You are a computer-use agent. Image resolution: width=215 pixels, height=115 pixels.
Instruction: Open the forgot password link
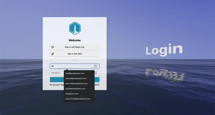pos(97,85)
